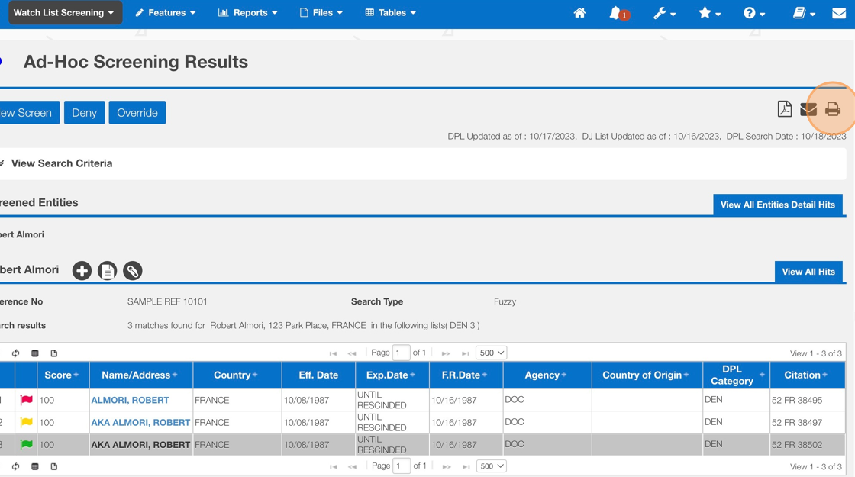Expand View Search Criteria section
855x477 pixels.
[61, 163]
